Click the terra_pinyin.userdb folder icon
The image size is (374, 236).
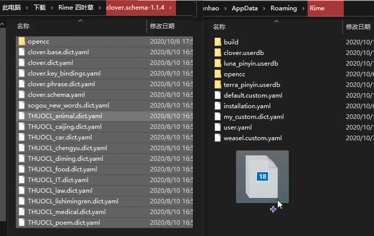[217, 85]
